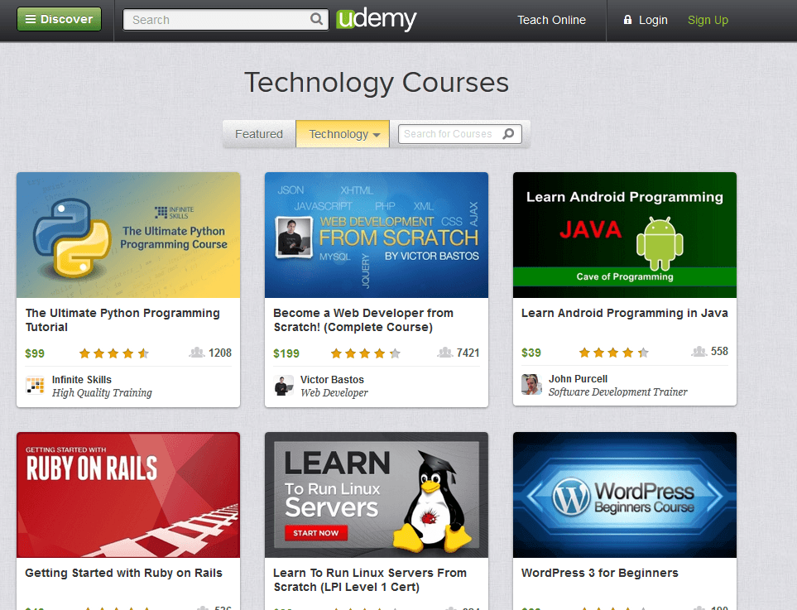Viewport: 797px width, 610px height.
Task: Switch to the Featured tab
Action: pyautogui.click(x=259, y=134)
